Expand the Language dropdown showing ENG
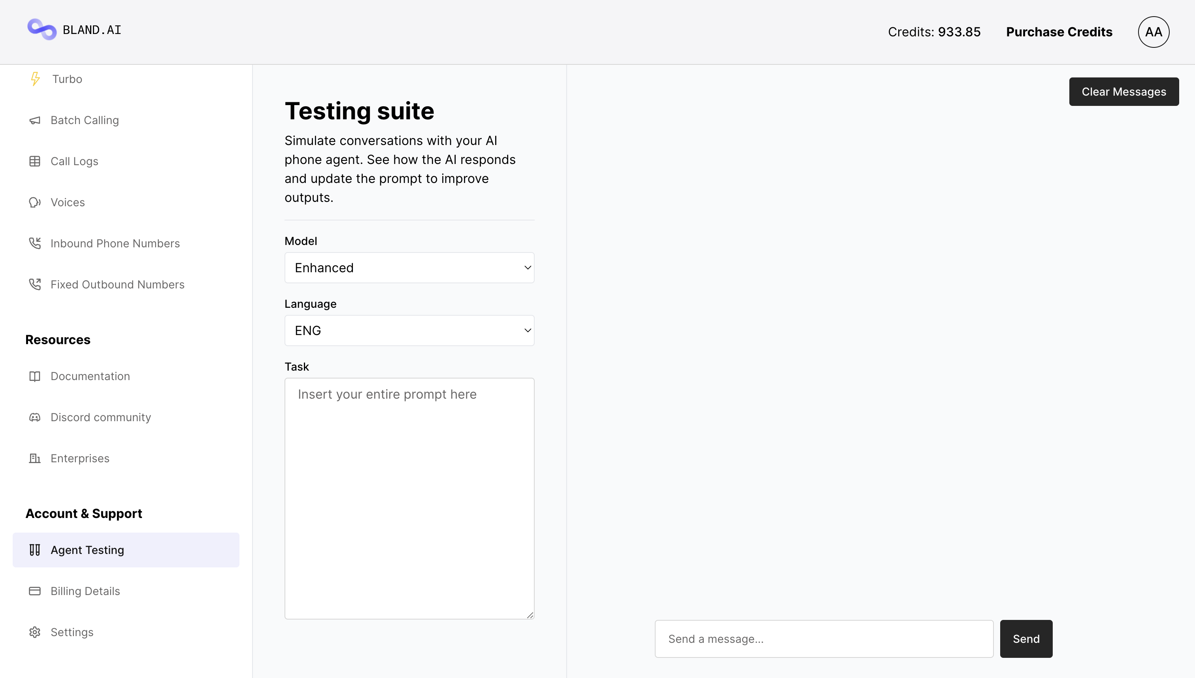This screenshot has height=678, width=1195. pos(409,330)
